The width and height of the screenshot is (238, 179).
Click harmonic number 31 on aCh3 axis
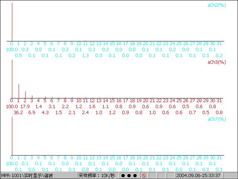coord(219,100)
